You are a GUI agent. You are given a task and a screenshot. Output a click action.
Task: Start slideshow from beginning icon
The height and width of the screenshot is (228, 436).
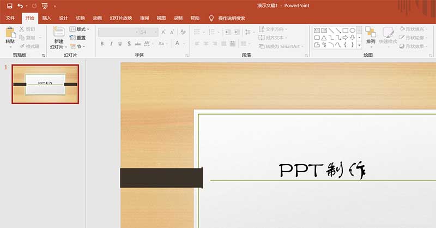pos(45,6)
